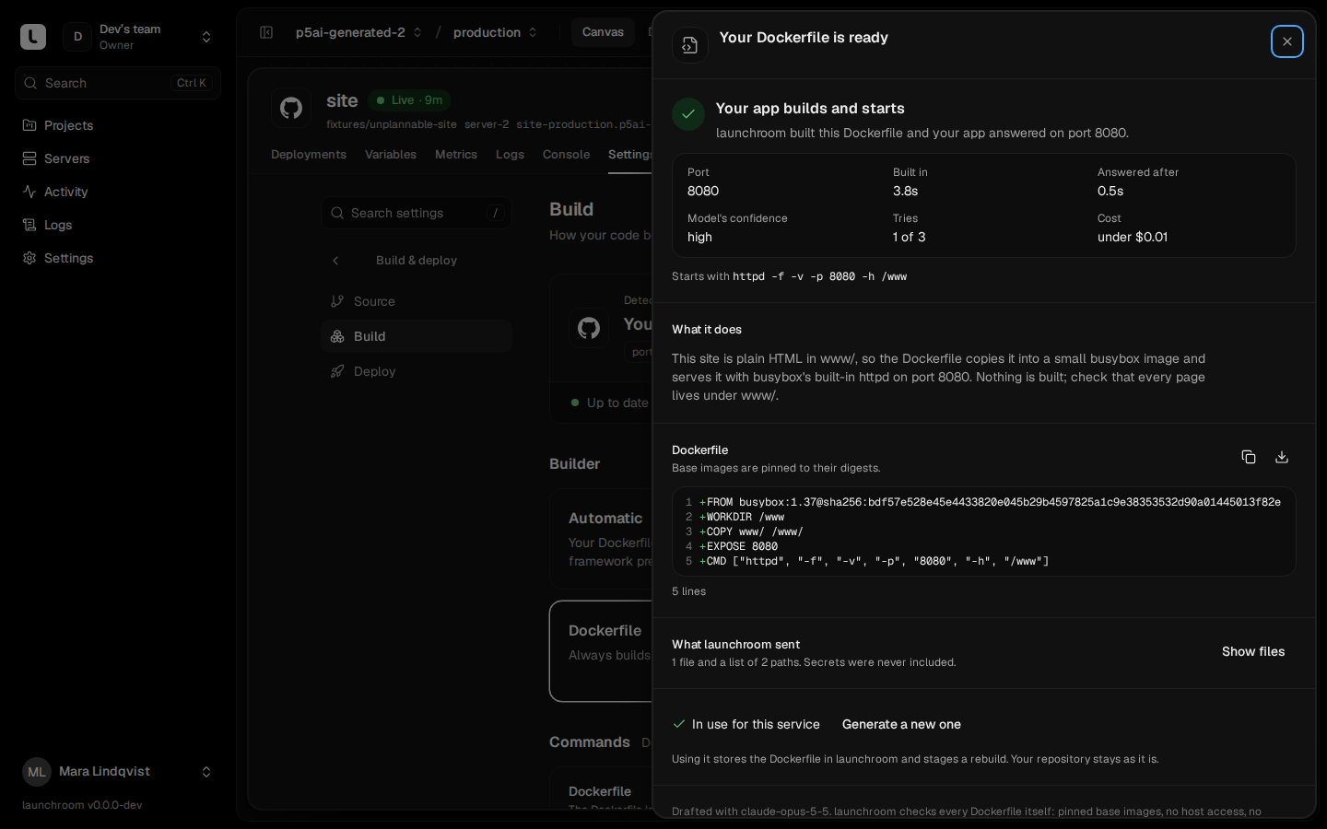The image size is (1327, 829).
Task: Select the Source settings section
Action: point(417,301)
